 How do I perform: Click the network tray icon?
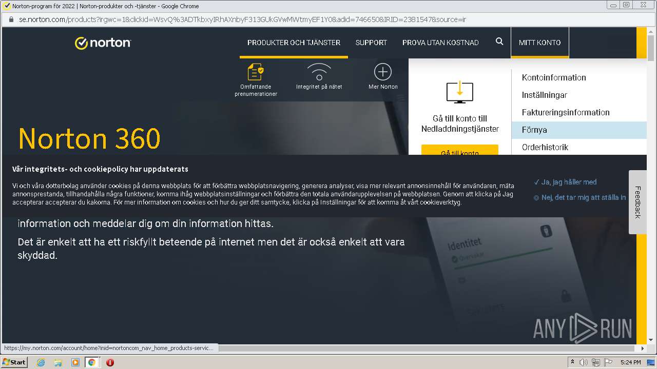pos(596,362)
